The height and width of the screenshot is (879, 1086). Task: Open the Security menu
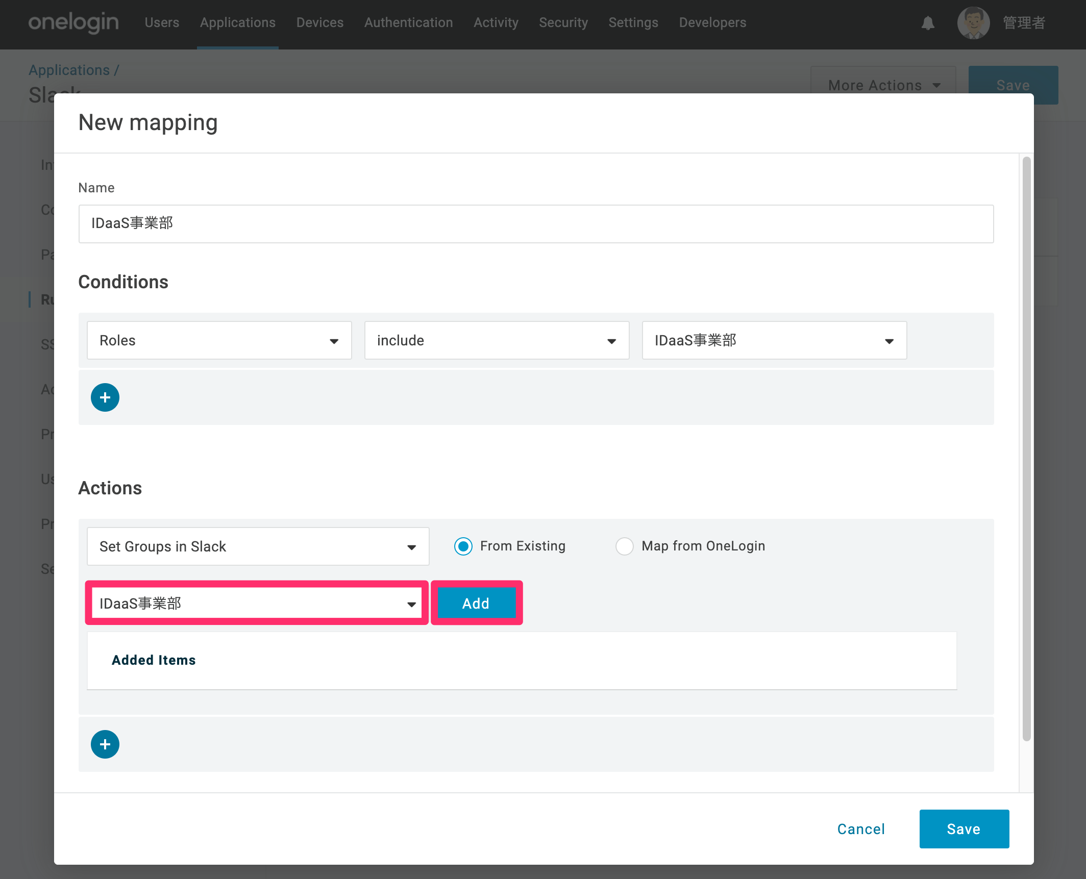[563, 22]
